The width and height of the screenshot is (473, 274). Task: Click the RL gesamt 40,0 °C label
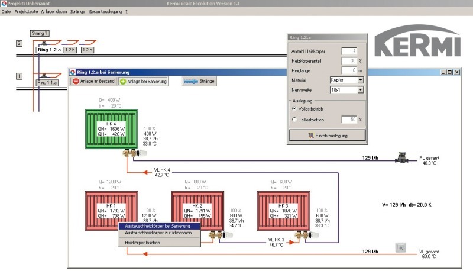(429, 160)
